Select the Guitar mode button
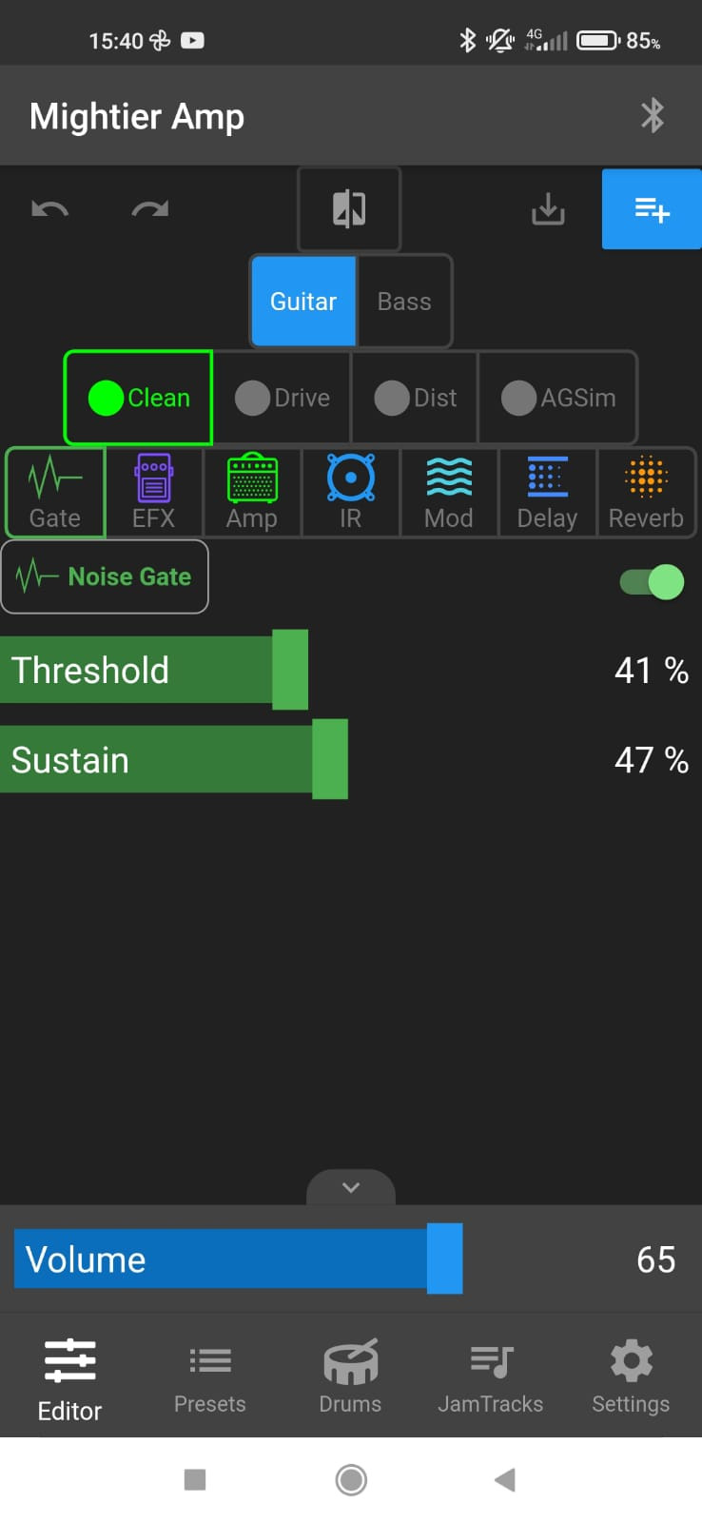This screenshot has width=702, height=1522. tap(303, 302)
